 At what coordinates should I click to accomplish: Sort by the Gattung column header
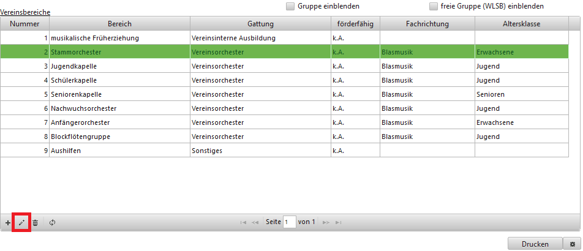[x=260, y=24]
